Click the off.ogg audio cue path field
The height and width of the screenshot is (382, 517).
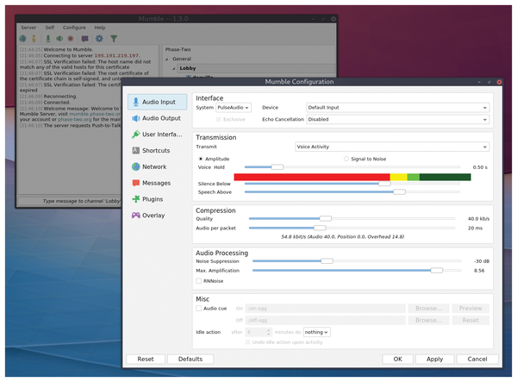326,320
